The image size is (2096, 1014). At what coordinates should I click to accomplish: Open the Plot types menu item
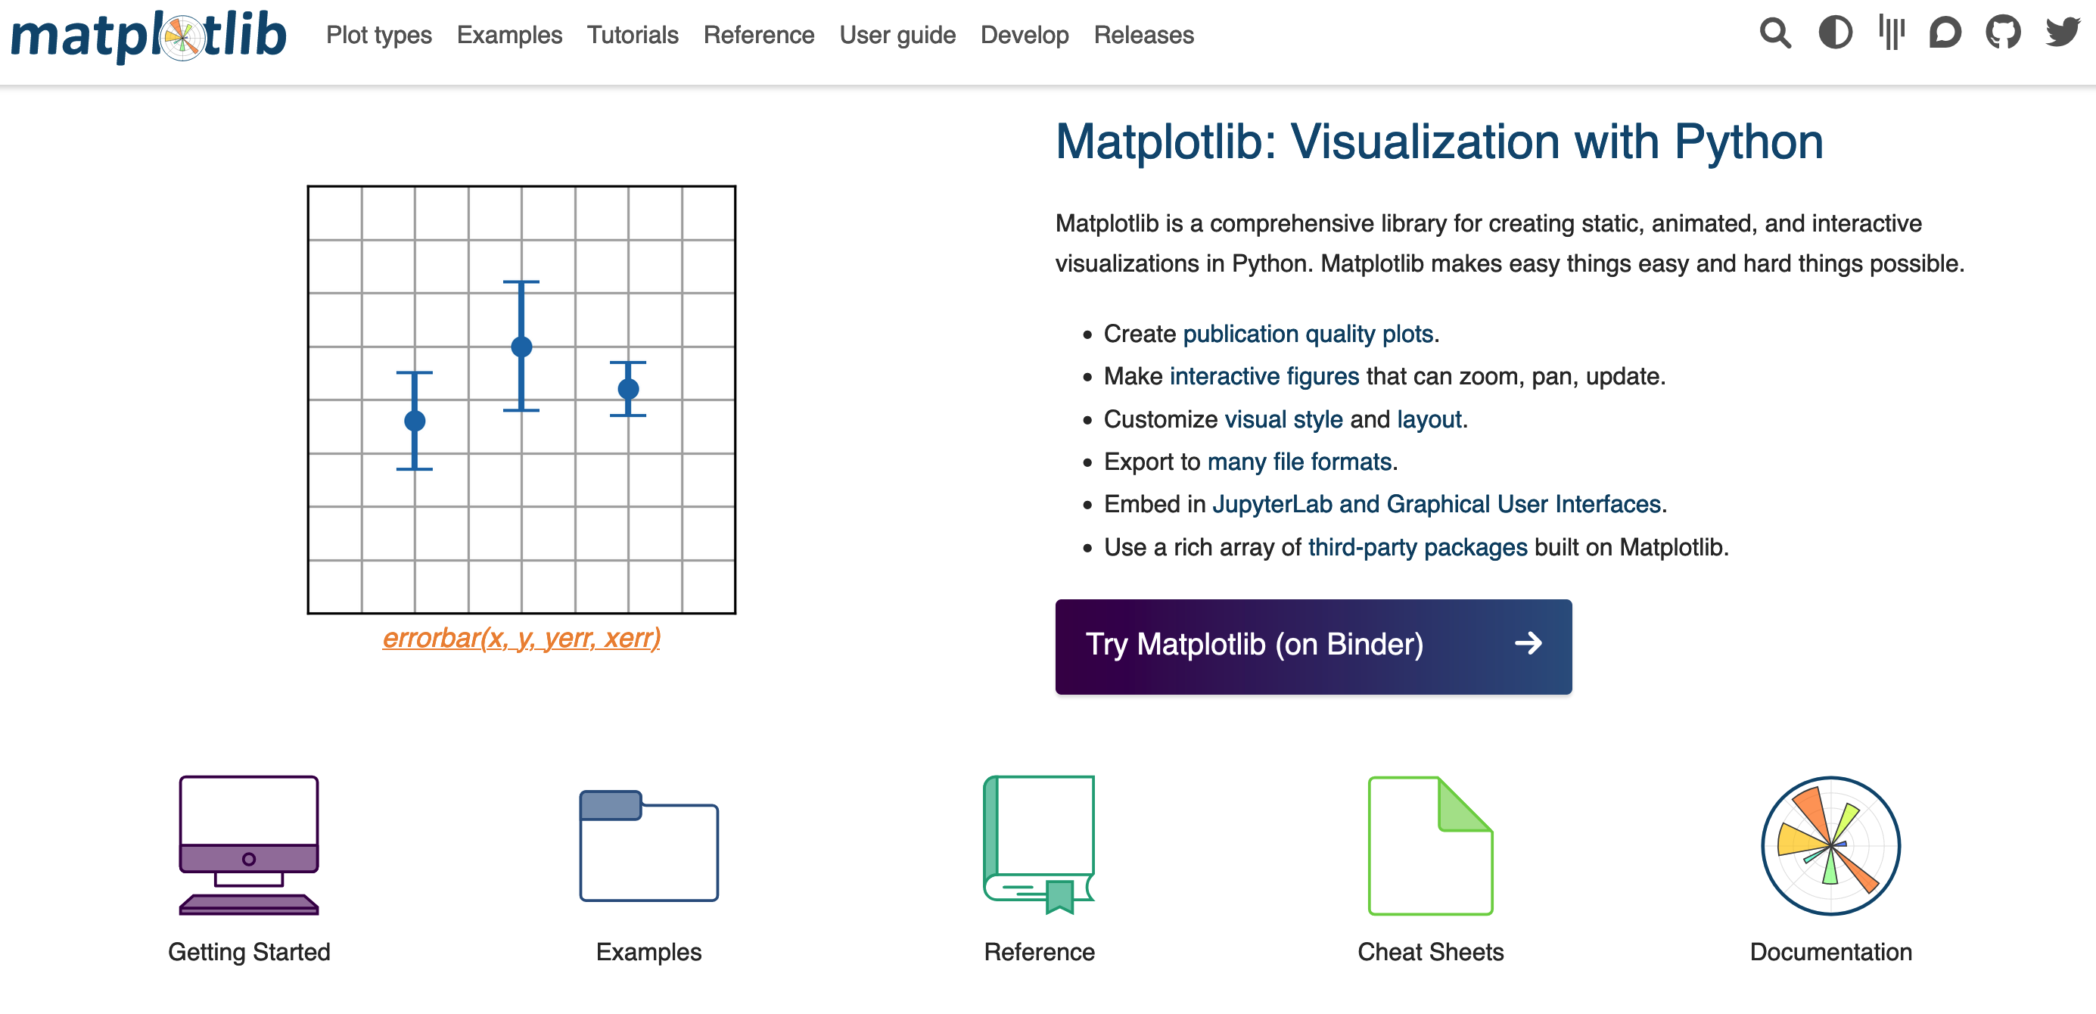coord(378,35)
